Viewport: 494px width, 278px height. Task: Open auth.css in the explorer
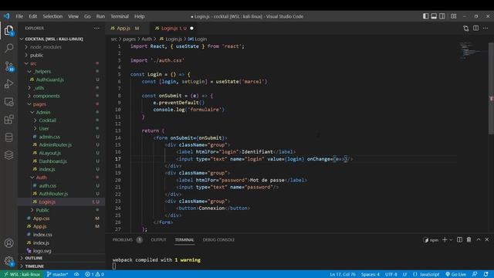click(47, 185)
